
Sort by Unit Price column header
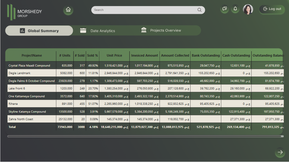(114, 55)
